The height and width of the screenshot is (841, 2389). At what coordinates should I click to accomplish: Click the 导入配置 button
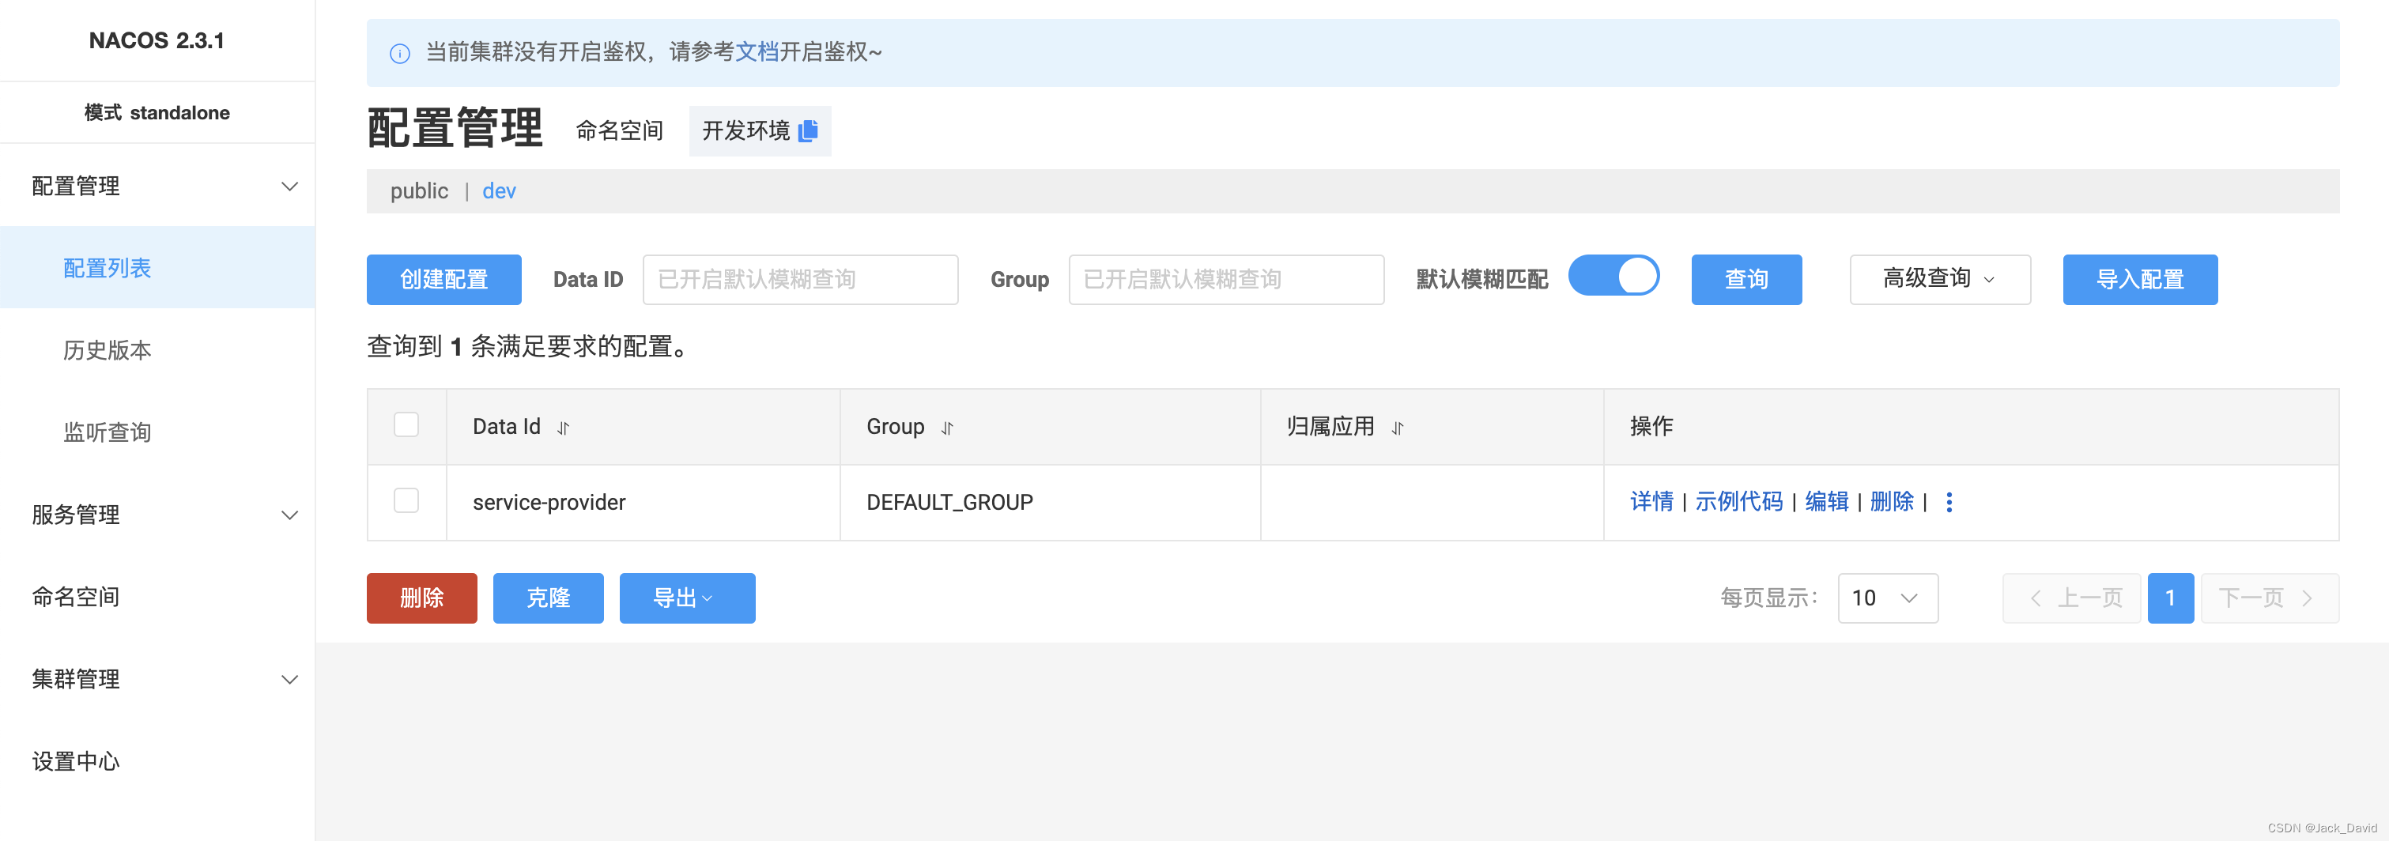click(2139, 279)
